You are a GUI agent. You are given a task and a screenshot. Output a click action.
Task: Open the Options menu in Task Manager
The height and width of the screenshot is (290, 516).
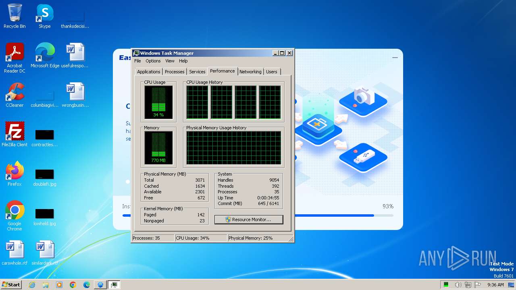tap(153, 61)
